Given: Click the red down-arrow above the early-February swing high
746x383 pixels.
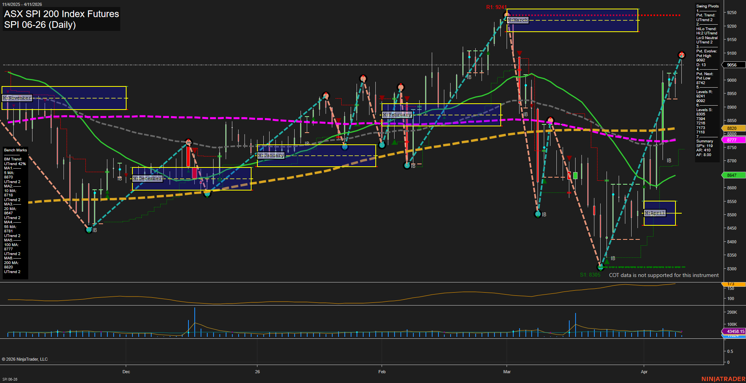Looking at the screenshot, I should click(x=407, y=98).
